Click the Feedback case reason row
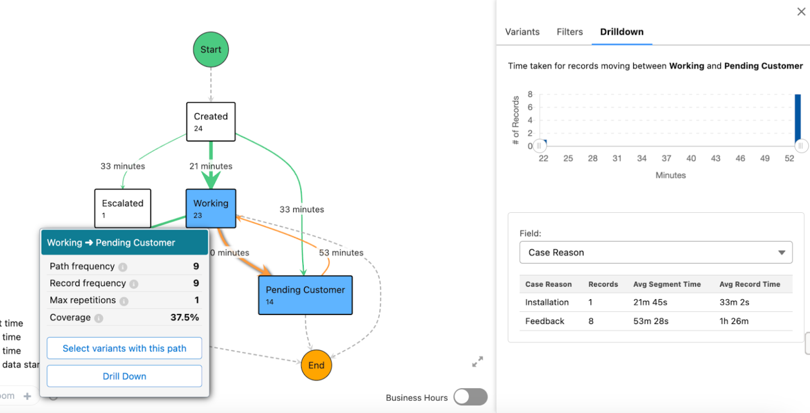The height and width of the screenshot is (413, 810). 655,321
